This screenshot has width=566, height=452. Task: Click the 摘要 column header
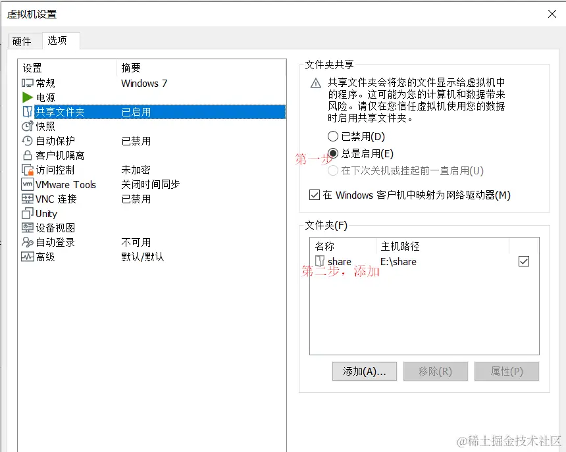131,68
